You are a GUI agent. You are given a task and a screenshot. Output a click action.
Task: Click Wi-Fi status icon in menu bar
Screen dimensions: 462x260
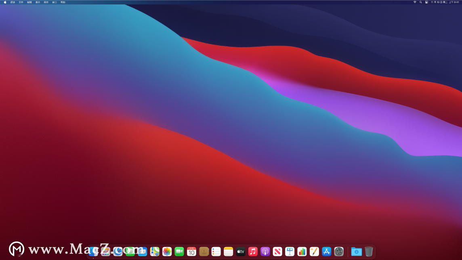pyautogui.click(x=415, y=2)
